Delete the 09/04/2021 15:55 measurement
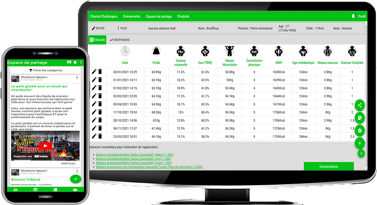Image resolution: width=377 pixels, height=205 pixels. [100, 104]
